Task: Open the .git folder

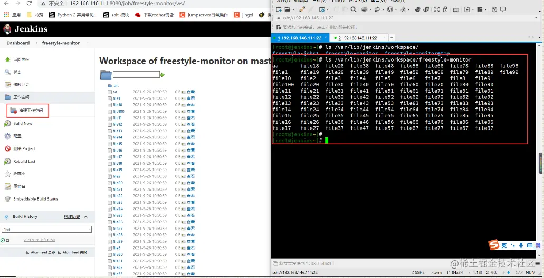Action: (116, 85)
